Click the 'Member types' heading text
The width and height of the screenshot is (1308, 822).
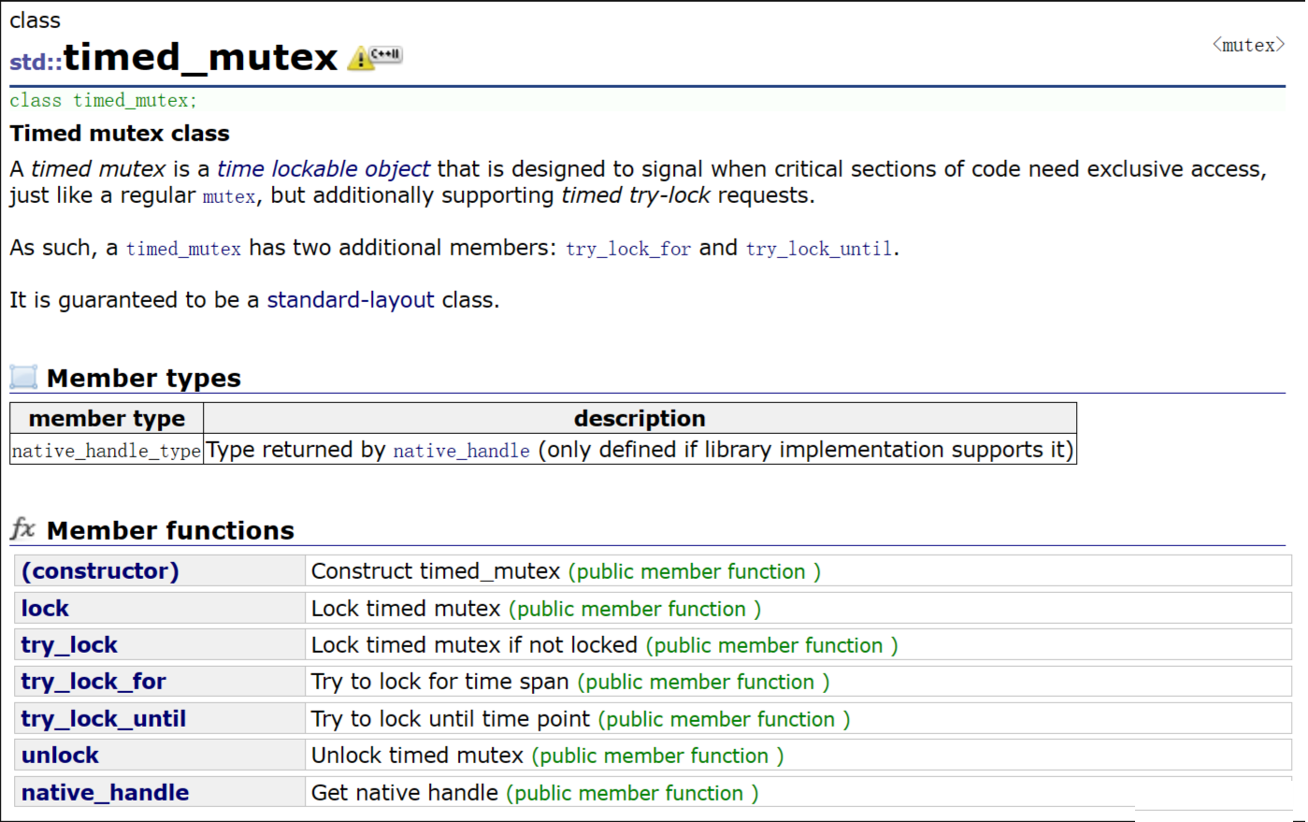click(144, 378)
